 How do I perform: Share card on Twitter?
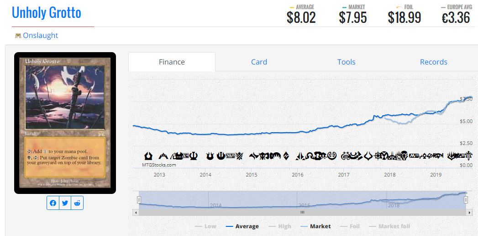pos(65,203)
